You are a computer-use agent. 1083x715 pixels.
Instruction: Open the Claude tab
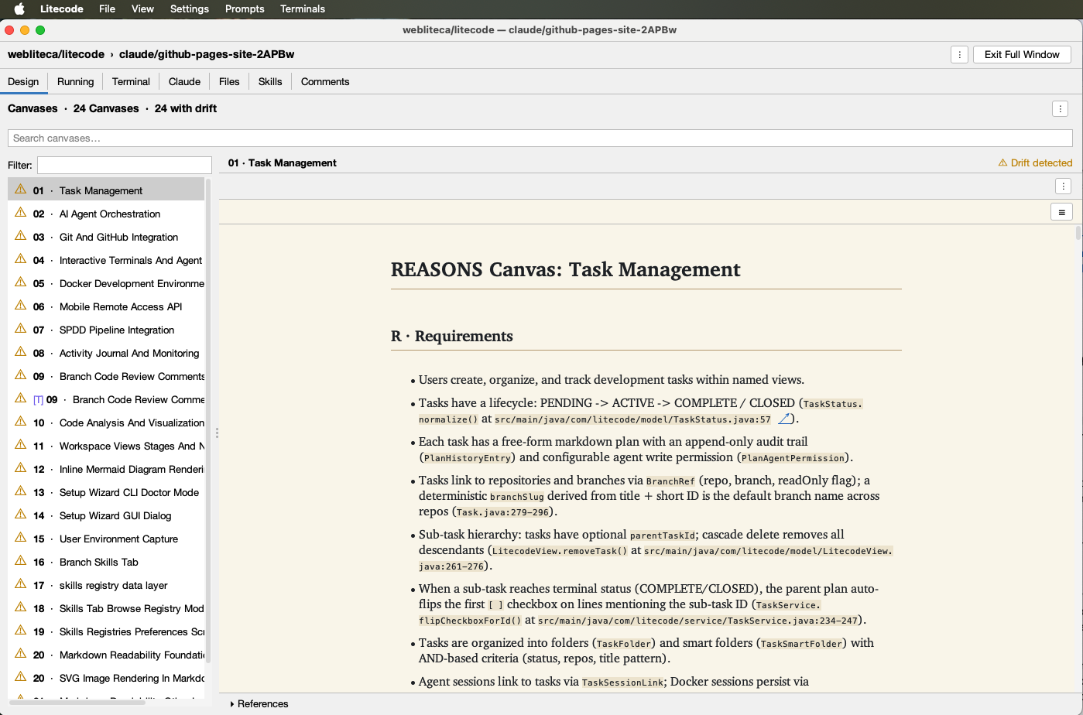click(x=184, y=81)
